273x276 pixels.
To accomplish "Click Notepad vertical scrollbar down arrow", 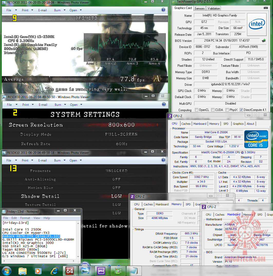I will [x=78, y=257].
